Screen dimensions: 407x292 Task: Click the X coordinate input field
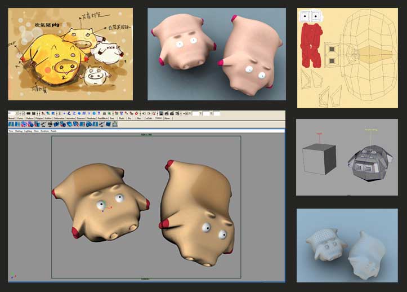[194, 113]
